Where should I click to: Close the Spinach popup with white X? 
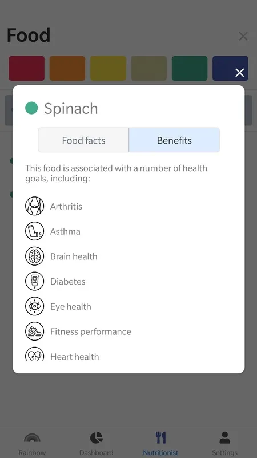(239, 73)
